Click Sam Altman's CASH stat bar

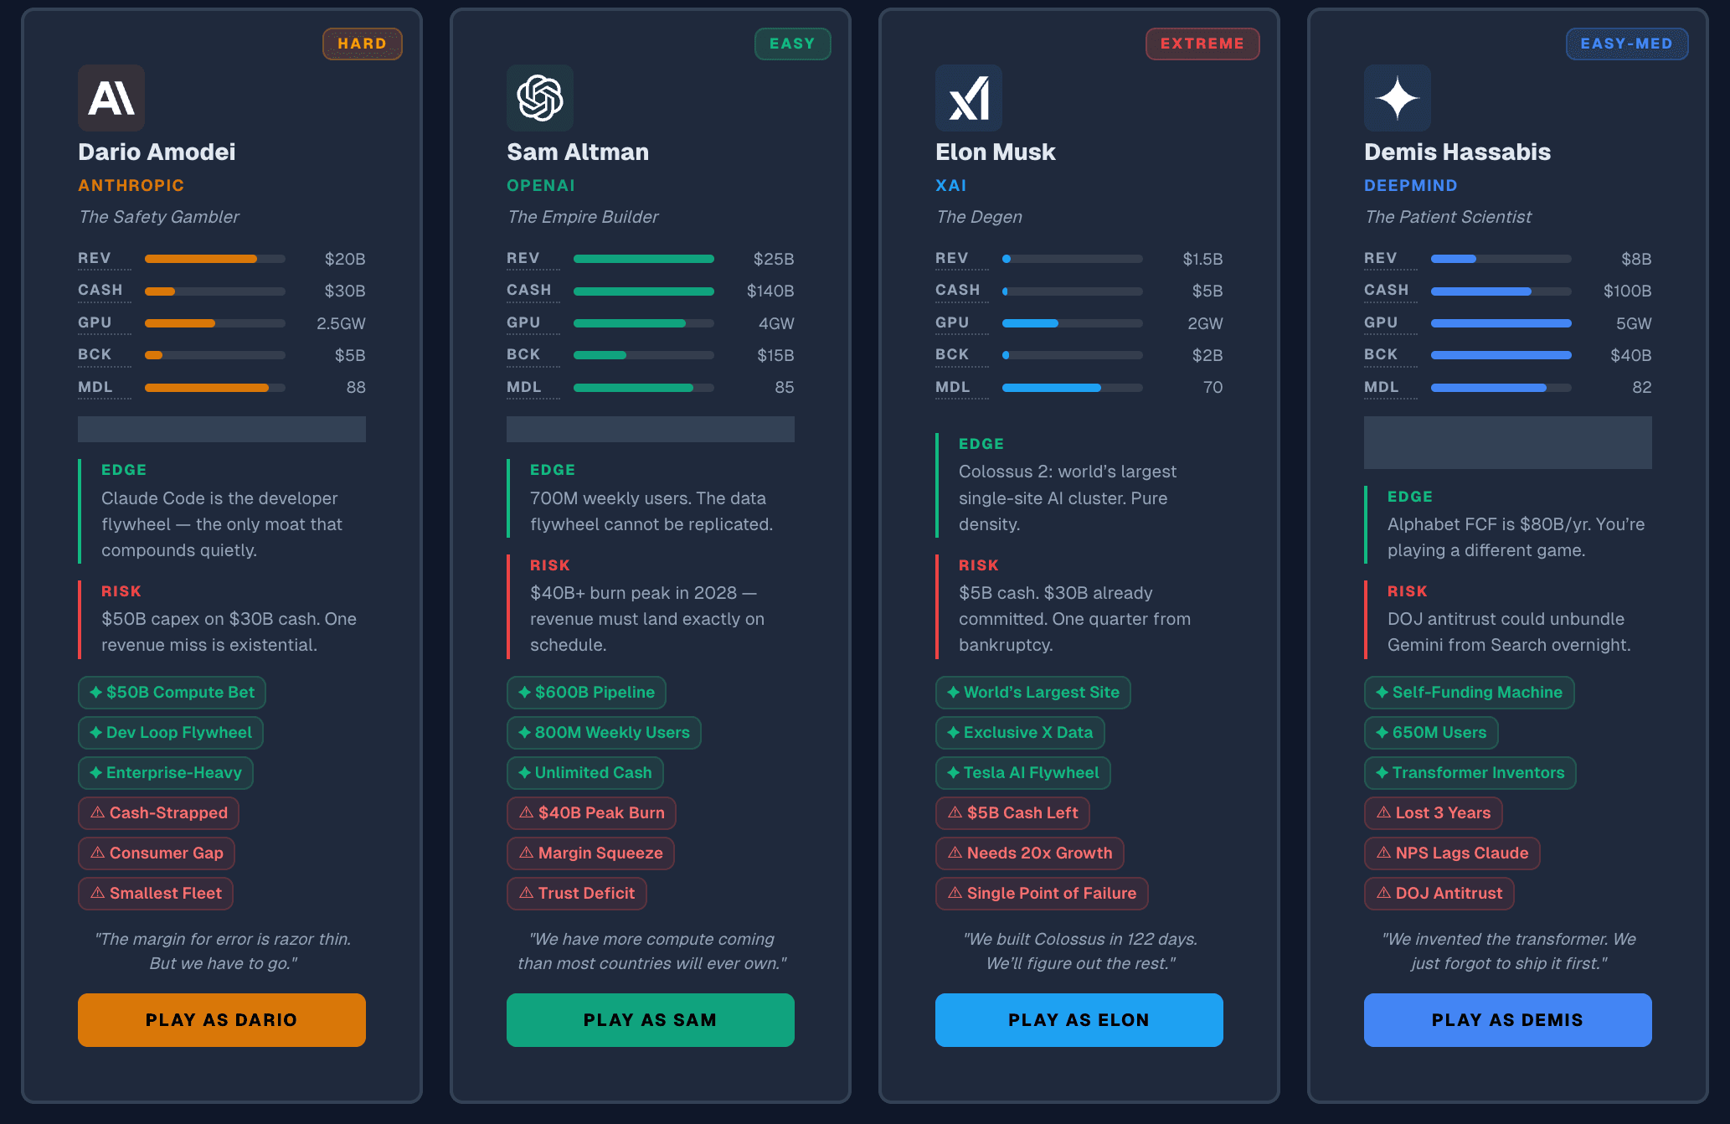pos(643,291)
